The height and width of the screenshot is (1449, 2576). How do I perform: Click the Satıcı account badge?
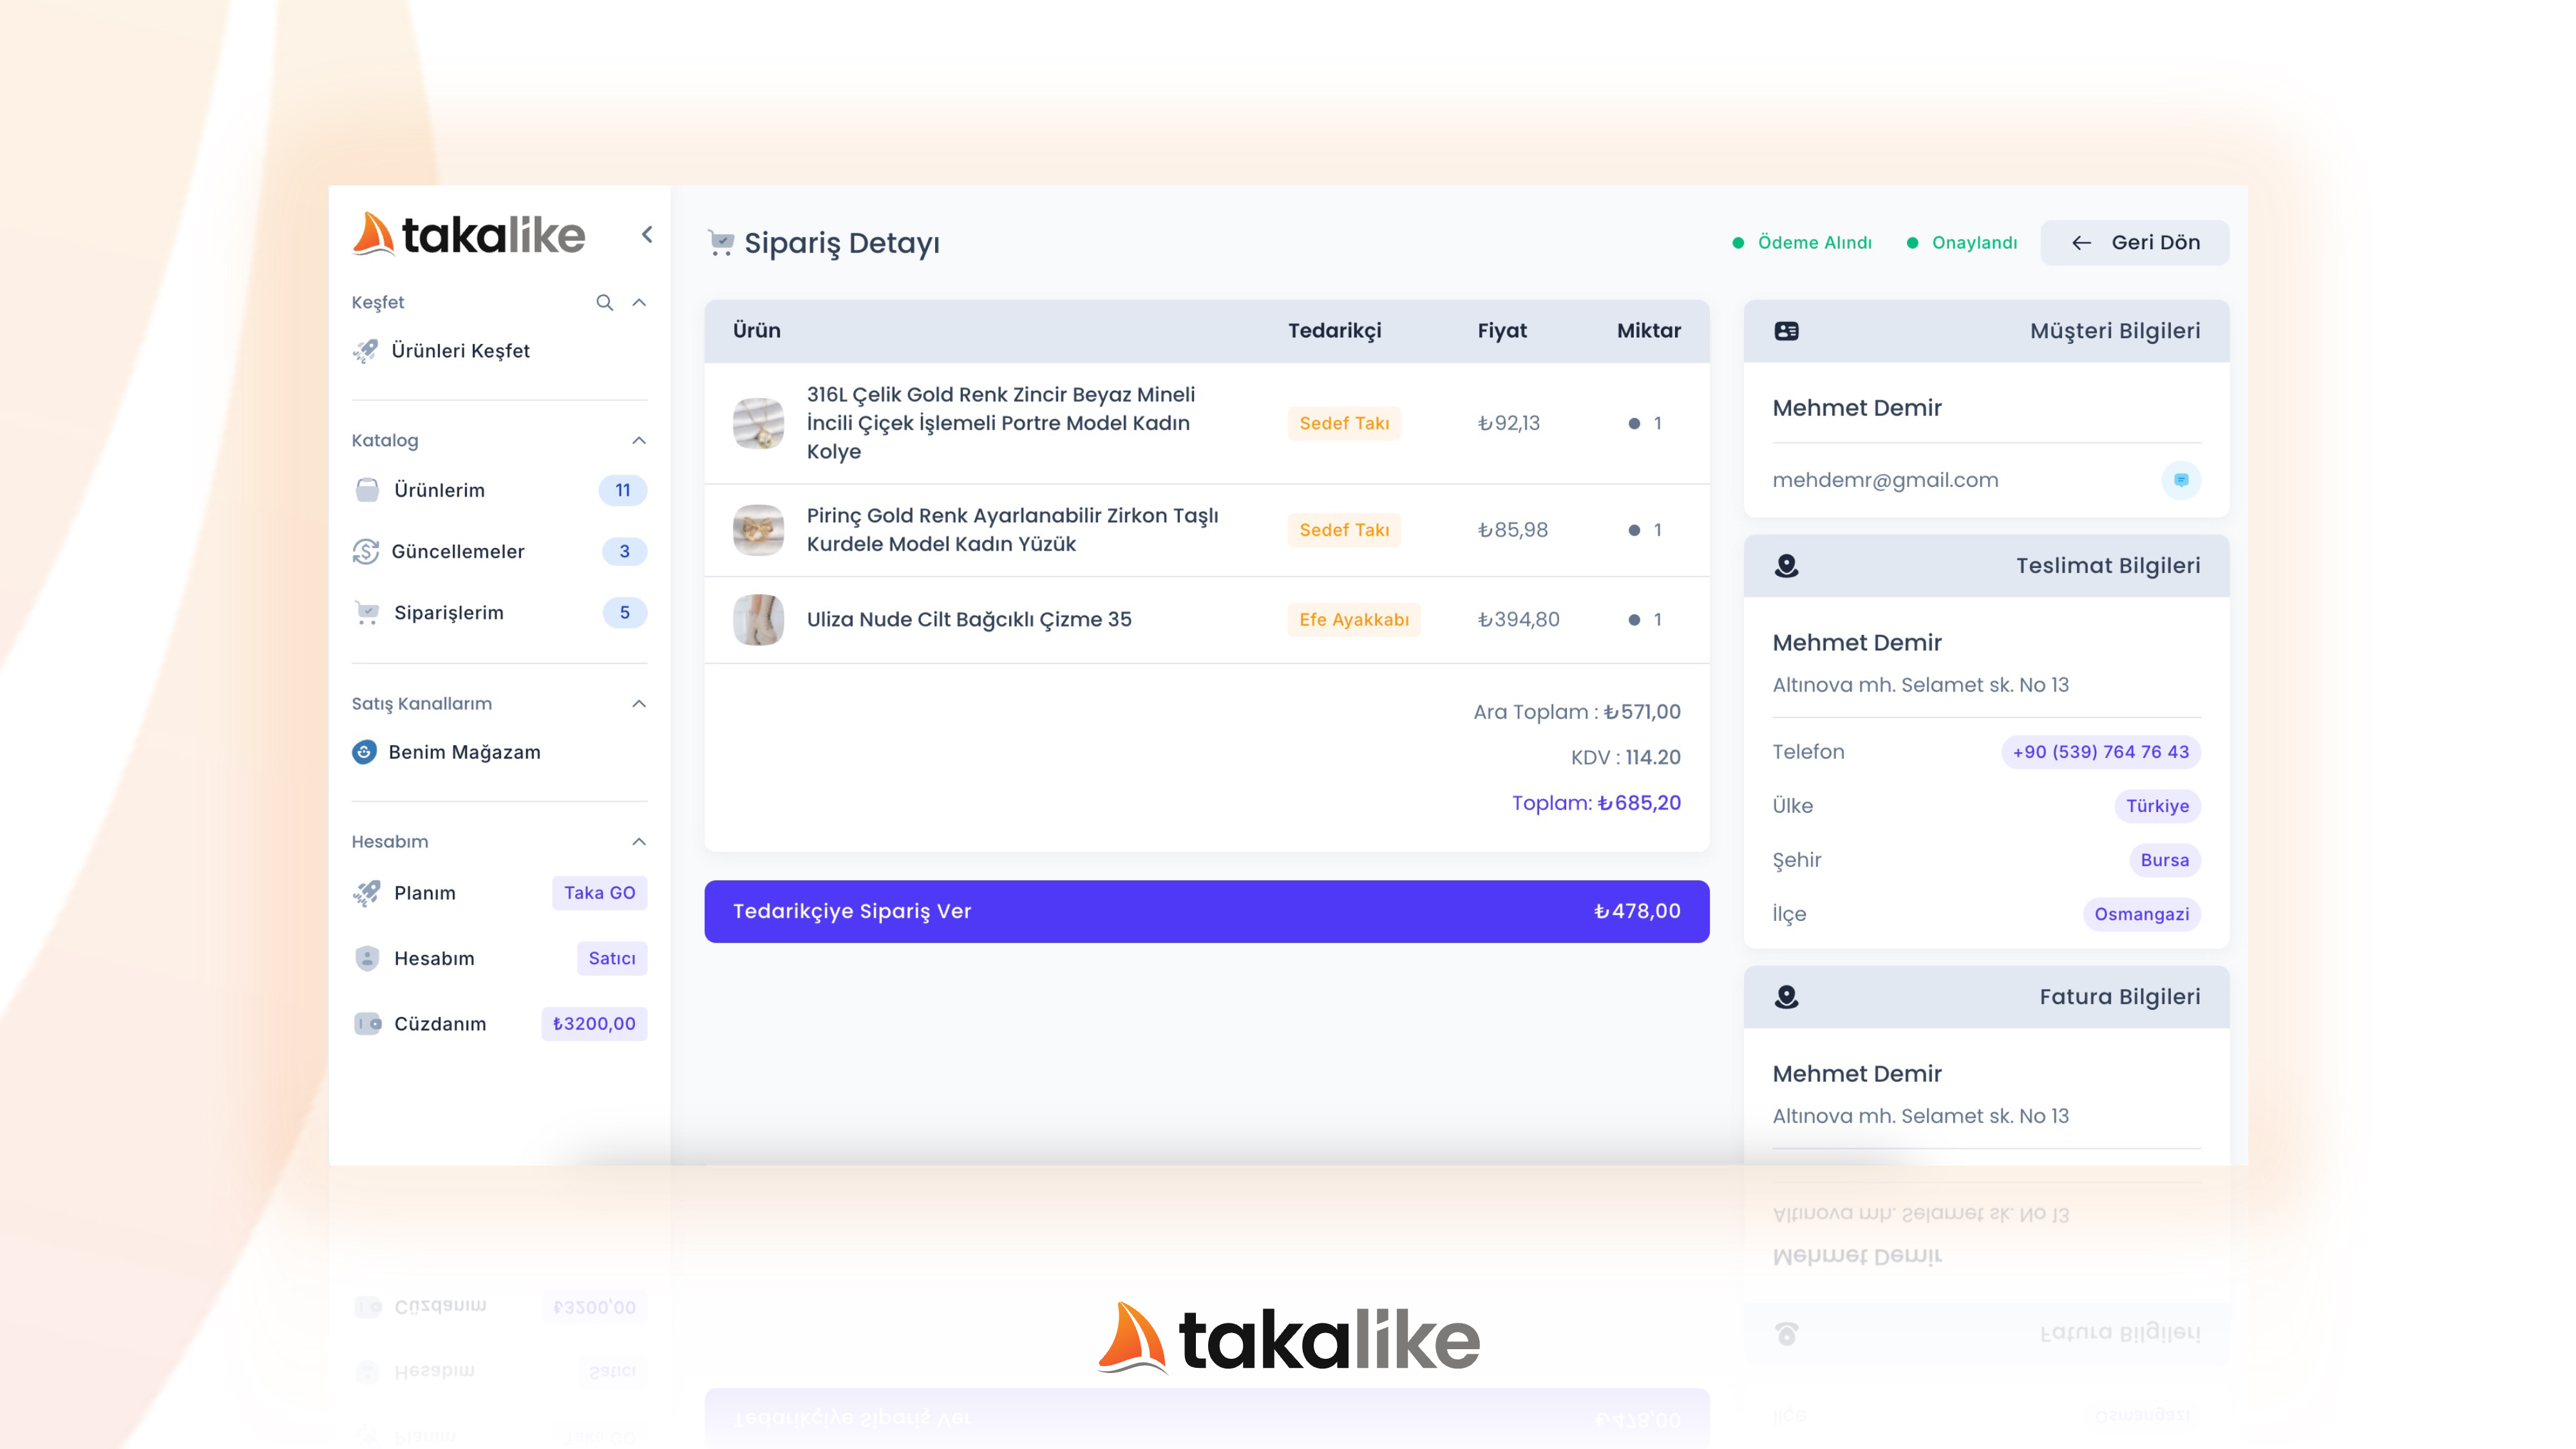(x=612, y=958)
